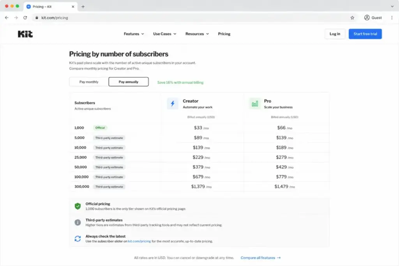Image resolution: width=399 pixels, height=266 pixels.
Task: Click Third-party estimate badge on 10,000 row
Action: click(x=109, y=148)
